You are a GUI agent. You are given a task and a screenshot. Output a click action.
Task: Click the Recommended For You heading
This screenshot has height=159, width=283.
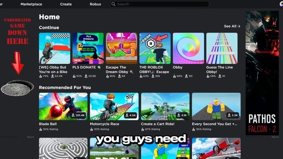(65, 87)
